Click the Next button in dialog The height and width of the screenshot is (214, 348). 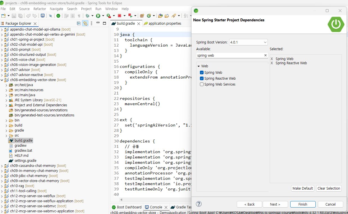pos(275,204)
